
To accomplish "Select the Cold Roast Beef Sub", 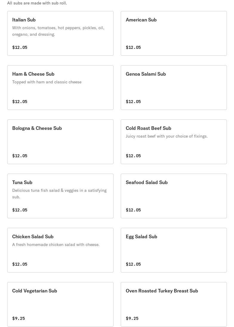I will point(148,128).
